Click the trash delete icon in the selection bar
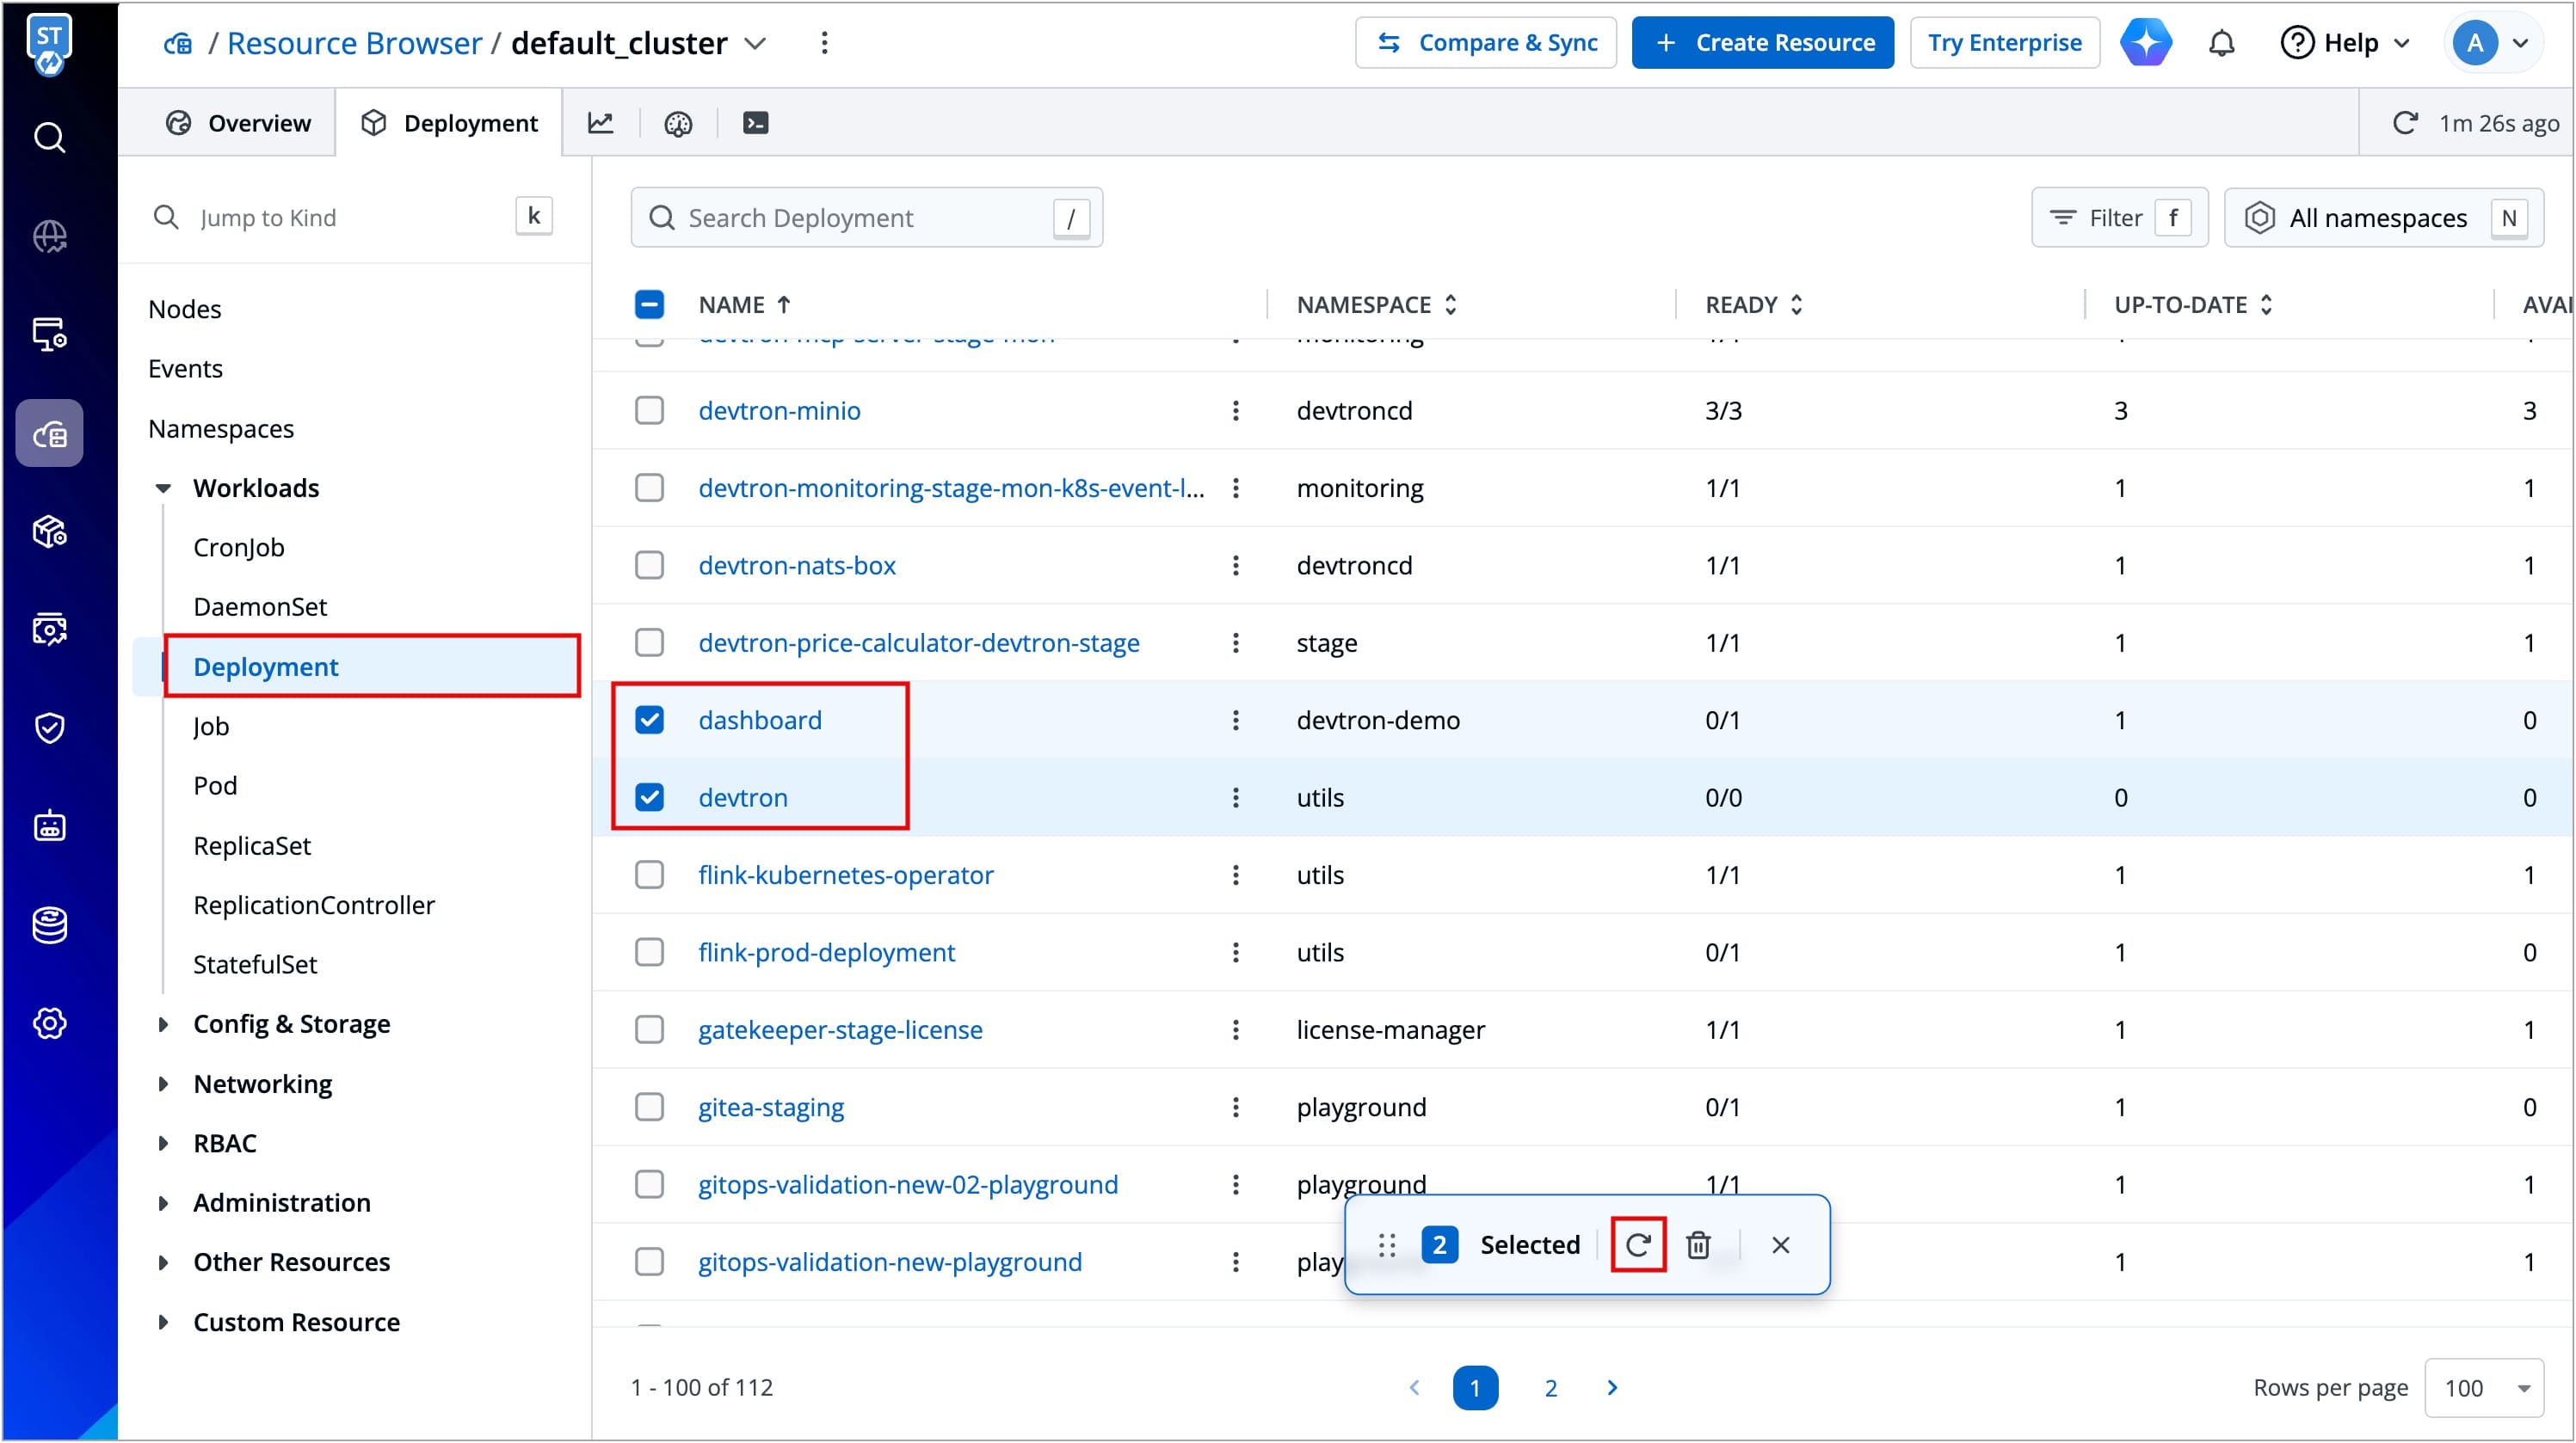The height and width of the screenshot is (1443, 2576). [x=1698, y=1244]
